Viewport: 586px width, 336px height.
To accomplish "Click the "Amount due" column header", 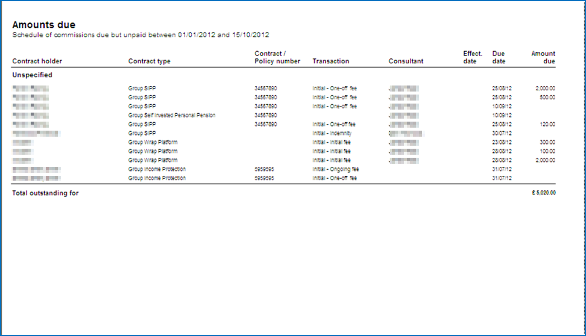I will 543,57.
